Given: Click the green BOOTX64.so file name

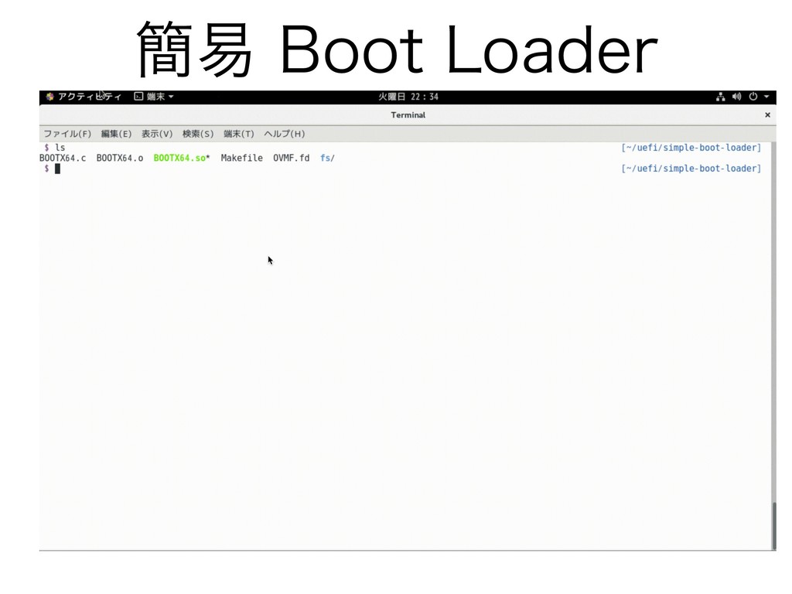Looking at the screenshot, I should (x=179, y=158).
